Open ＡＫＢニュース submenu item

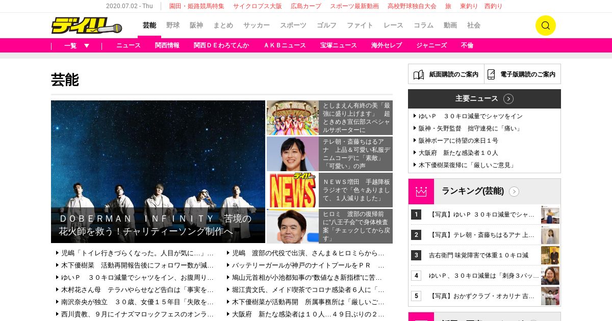285,45
